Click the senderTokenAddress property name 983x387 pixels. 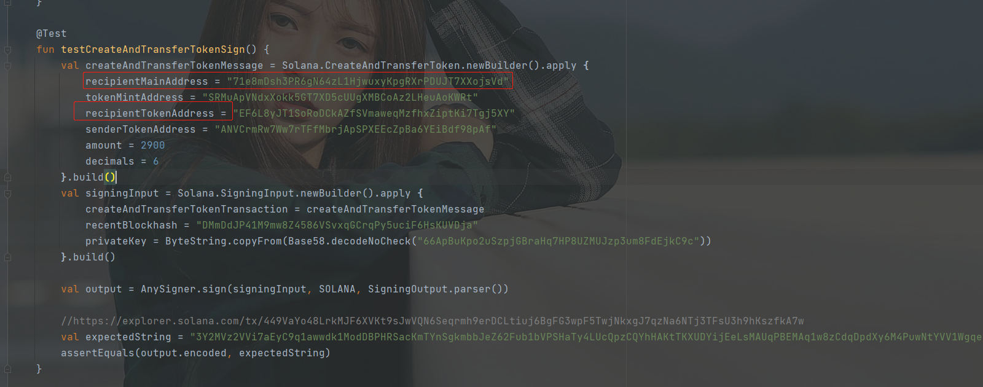pyautogui.click(x=141, y=130)
